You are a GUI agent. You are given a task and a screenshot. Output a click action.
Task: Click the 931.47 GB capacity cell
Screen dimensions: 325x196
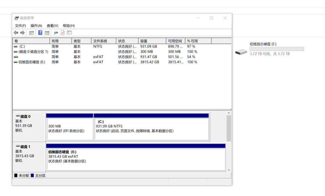click(149, 57)
